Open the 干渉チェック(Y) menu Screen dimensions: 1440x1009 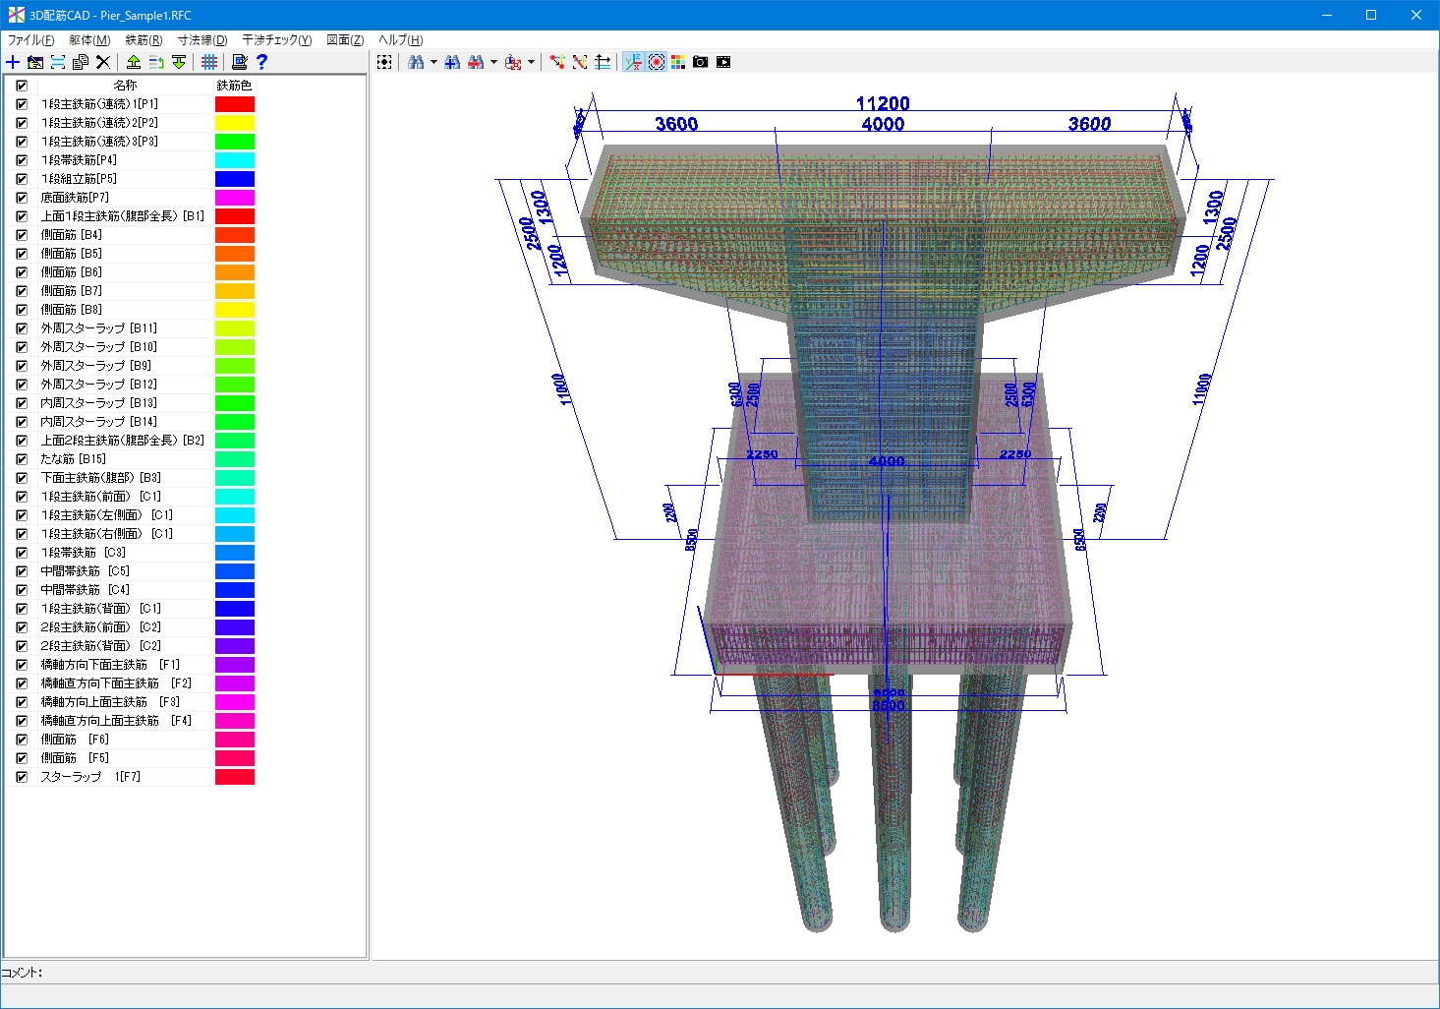(276, 40)
